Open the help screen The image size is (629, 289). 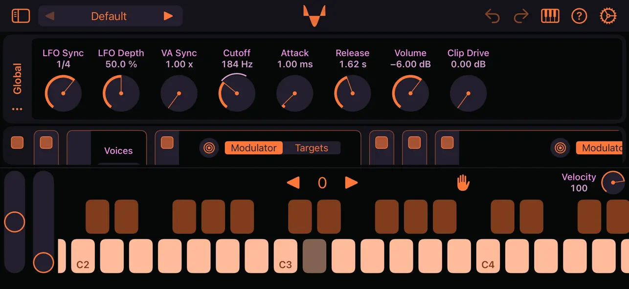(x=579, y=16)
